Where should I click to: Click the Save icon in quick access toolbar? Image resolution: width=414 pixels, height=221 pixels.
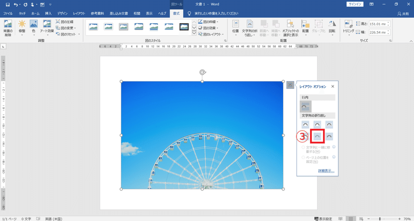point(8,5)
